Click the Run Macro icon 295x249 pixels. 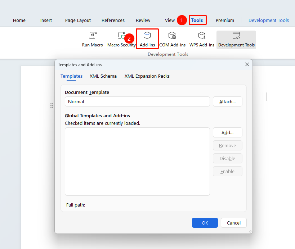[x=93, y=35]
